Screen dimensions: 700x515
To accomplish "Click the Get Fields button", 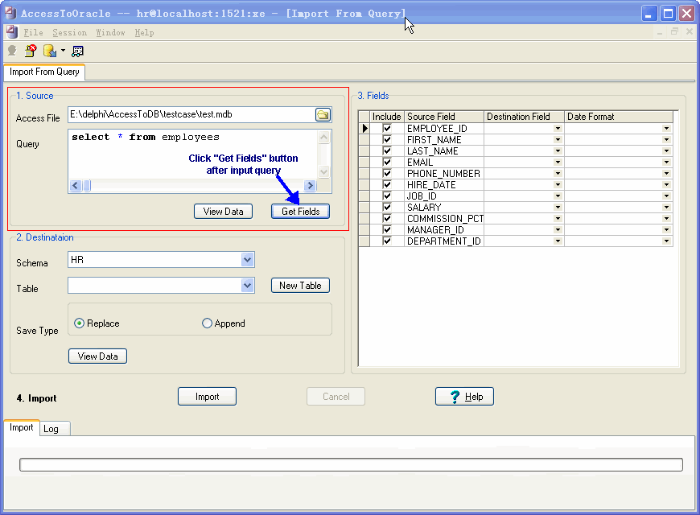I will click(x=300, y=212).
